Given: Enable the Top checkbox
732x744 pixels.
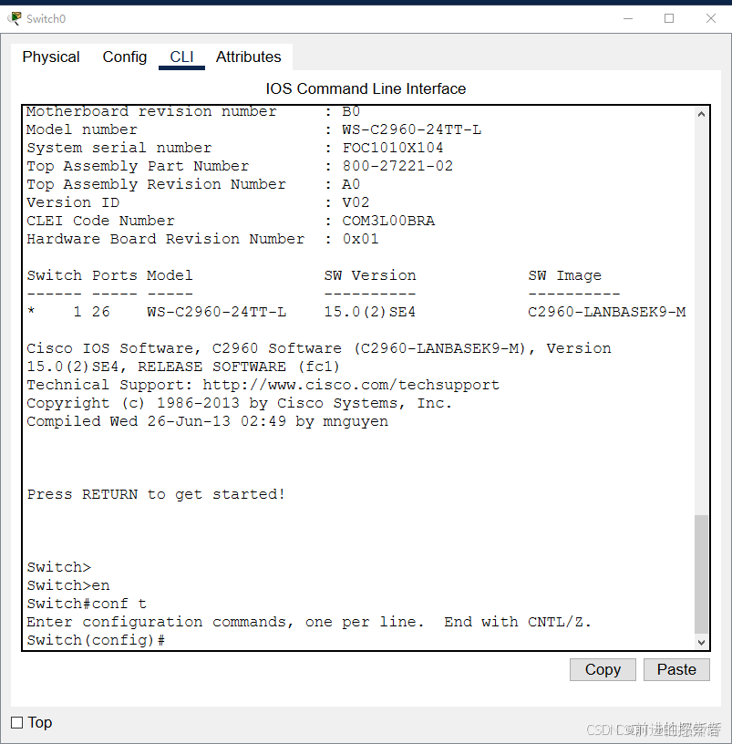Looking at the screenshot, I should [x=17, y=723].
